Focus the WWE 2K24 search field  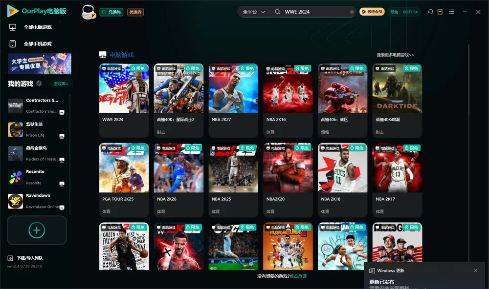[315, 12]
